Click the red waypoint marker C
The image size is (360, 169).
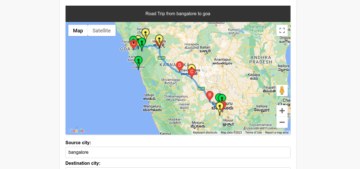click(192, 72)
